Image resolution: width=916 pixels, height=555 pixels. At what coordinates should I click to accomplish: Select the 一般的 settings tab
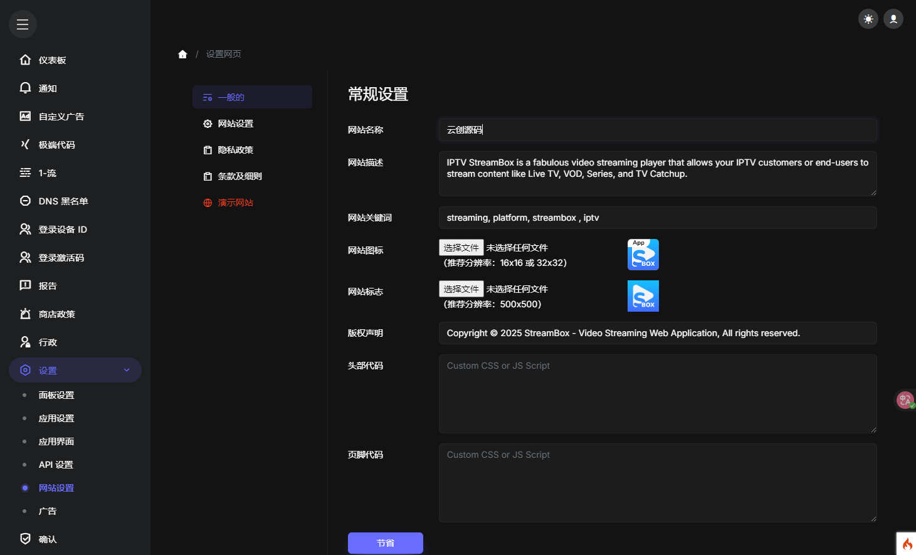pyautogui.click(x=252, y=97)
